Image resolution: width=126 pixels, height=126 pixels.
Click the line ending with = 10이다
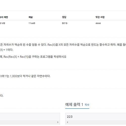[x=7, y=50]
